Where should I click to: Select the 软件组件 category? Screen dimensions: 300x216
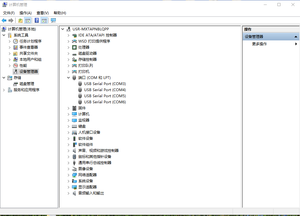pyautogui.click(x=86, y=145)
